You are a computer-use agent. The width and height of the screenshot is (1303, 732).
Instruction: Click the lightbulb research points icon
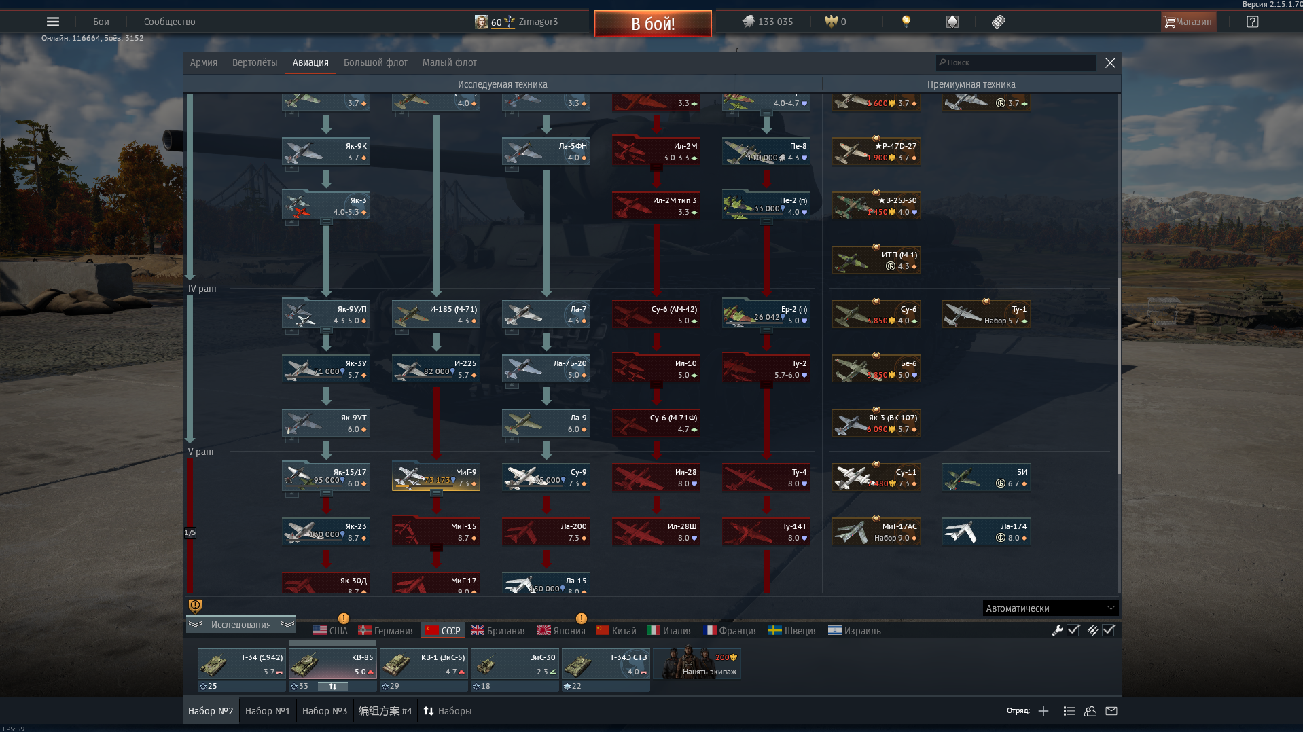point(906,22)
